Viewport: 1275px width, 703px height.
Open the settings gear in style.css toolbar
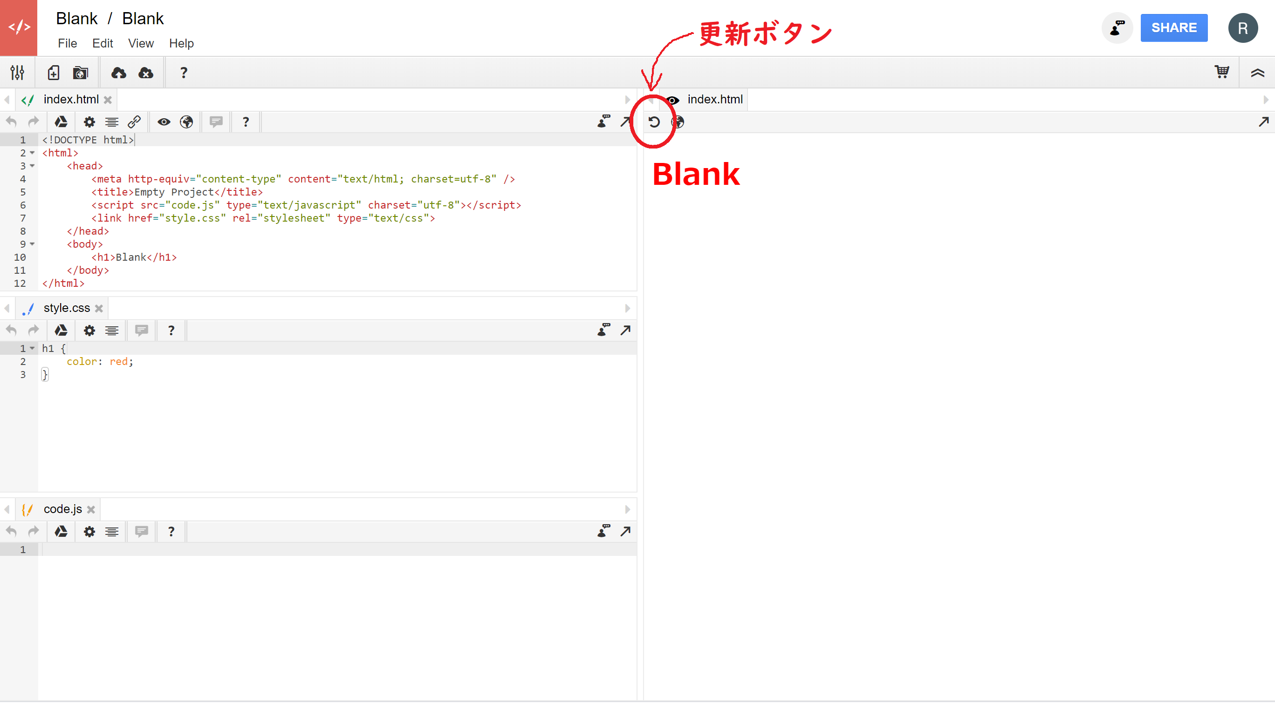[x=89, y=331]
